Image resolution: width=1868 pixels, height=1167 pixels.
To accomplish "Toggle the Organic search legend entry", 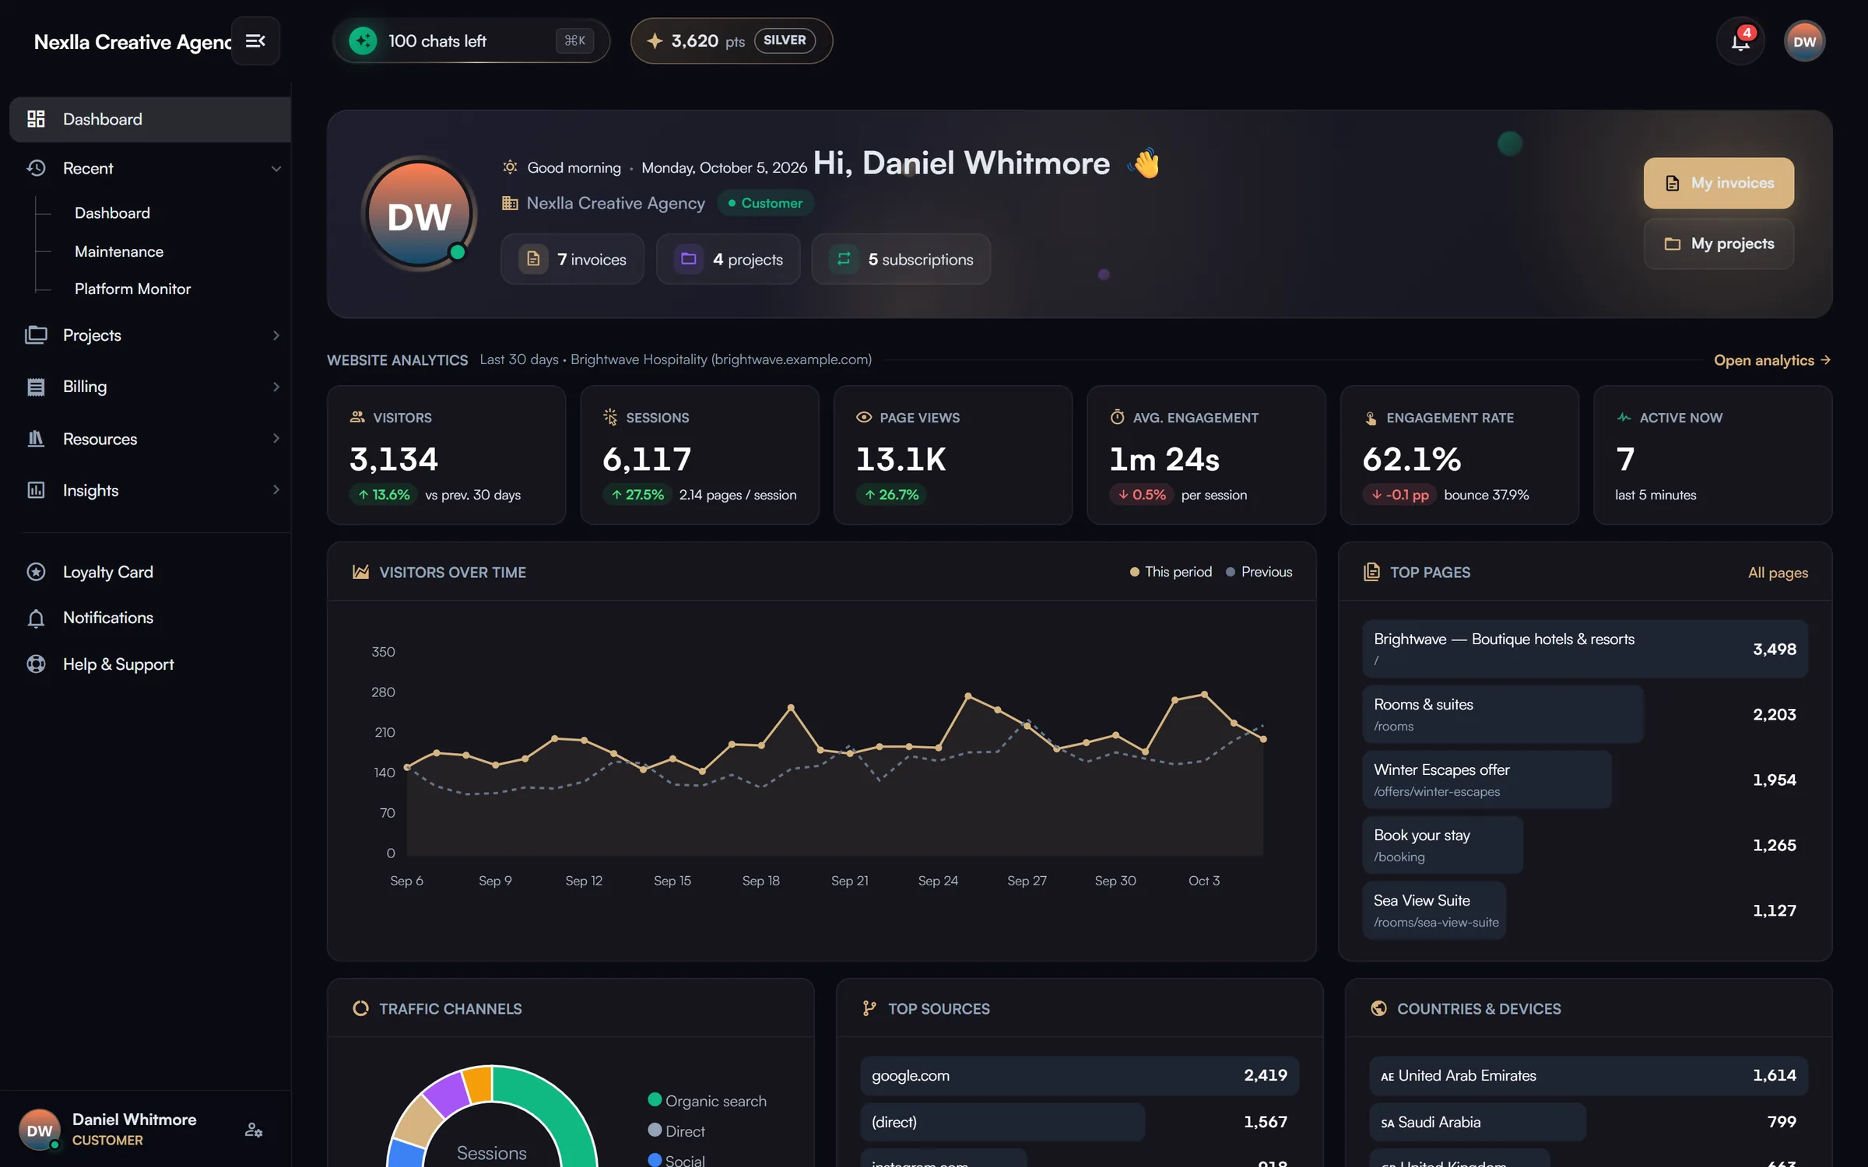I will [x=707, y=1101].
